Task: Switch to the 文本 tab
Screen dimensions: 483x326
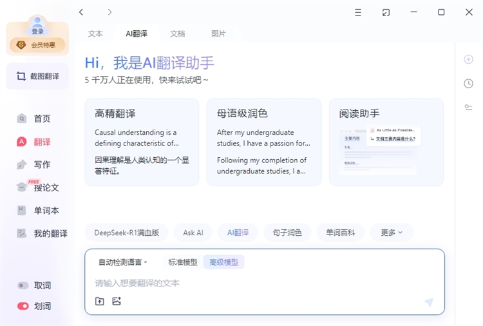Action: coord(95,34)
